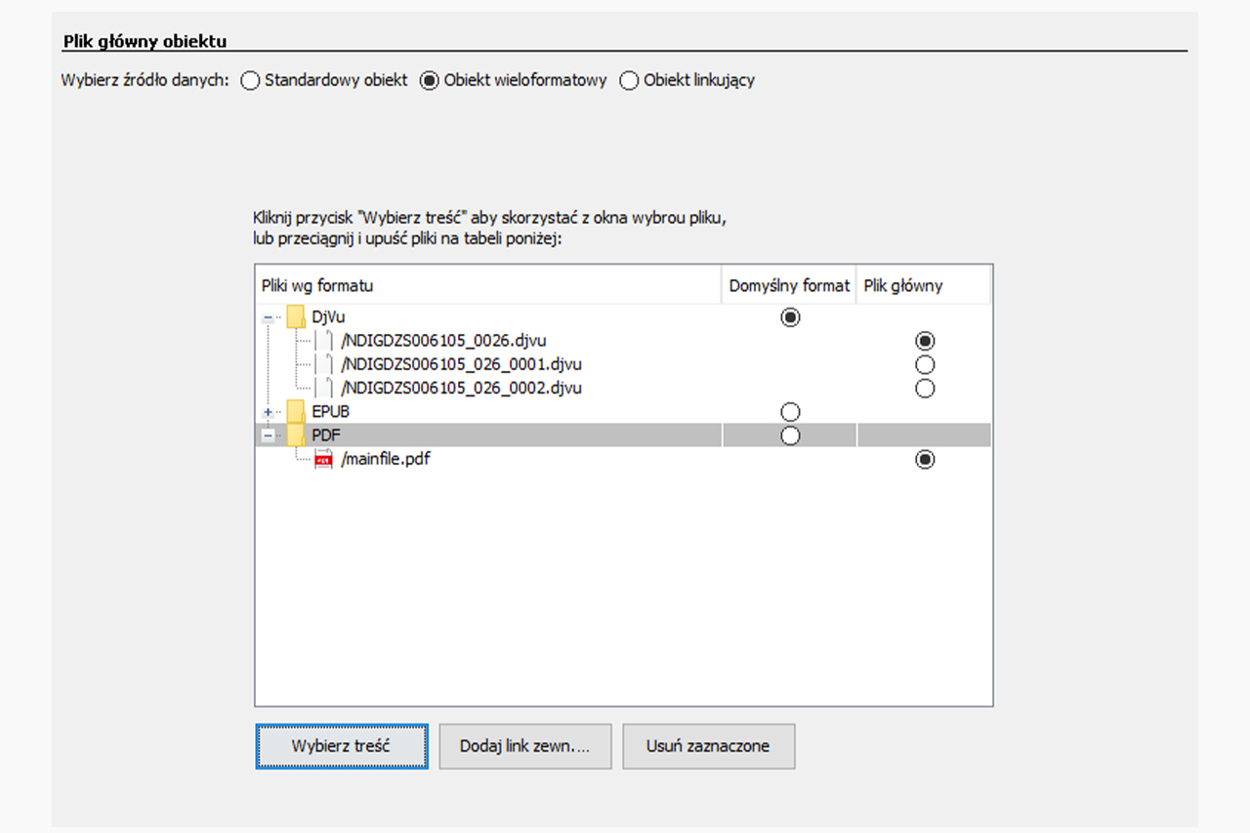The width and height of the screenshot is (1250, 833).
Task: Select the /mainfile.pdf tree entry
Action: coord(385,460)
